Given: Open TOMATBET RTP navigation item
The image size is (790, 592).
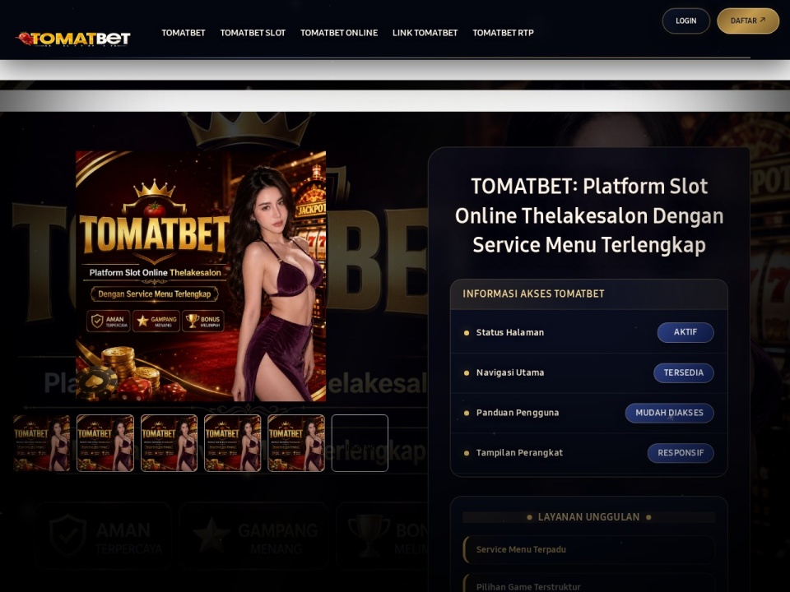Looking at the screenshot, I should (503, 33).
